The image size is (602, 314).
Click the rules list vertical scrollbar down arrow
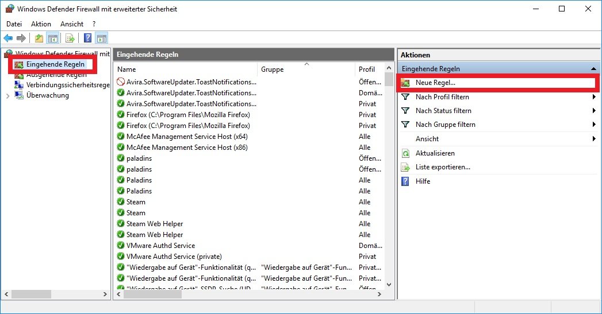click(x=389, y=284)
